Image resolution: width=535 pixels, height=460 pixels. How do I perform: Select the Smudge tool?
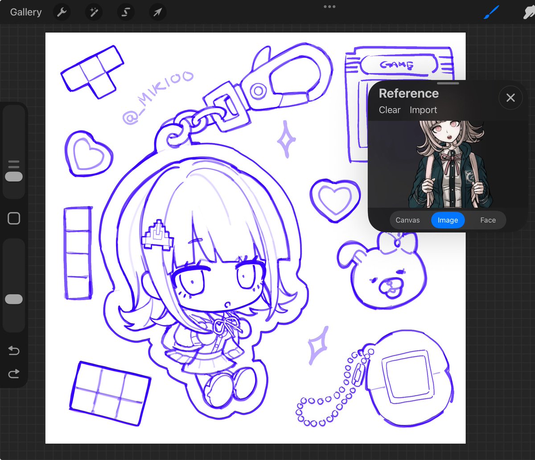[529, 12]
